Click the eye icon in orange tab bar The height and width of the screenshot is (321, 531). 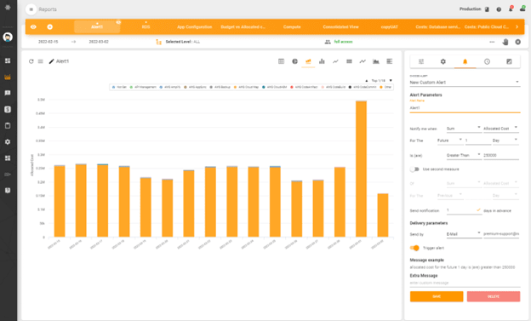33,26
